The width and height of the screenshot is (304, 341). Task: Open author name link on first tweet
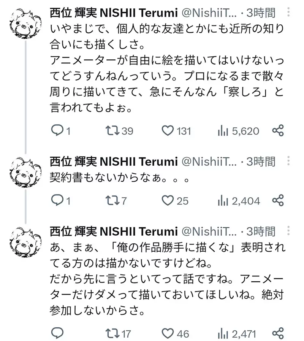[x=114, y=13]
